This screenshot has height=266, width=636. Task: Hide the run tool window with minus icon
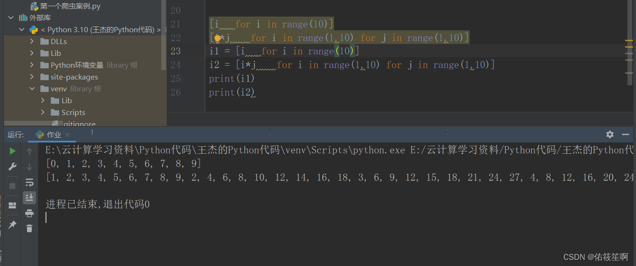626,134
